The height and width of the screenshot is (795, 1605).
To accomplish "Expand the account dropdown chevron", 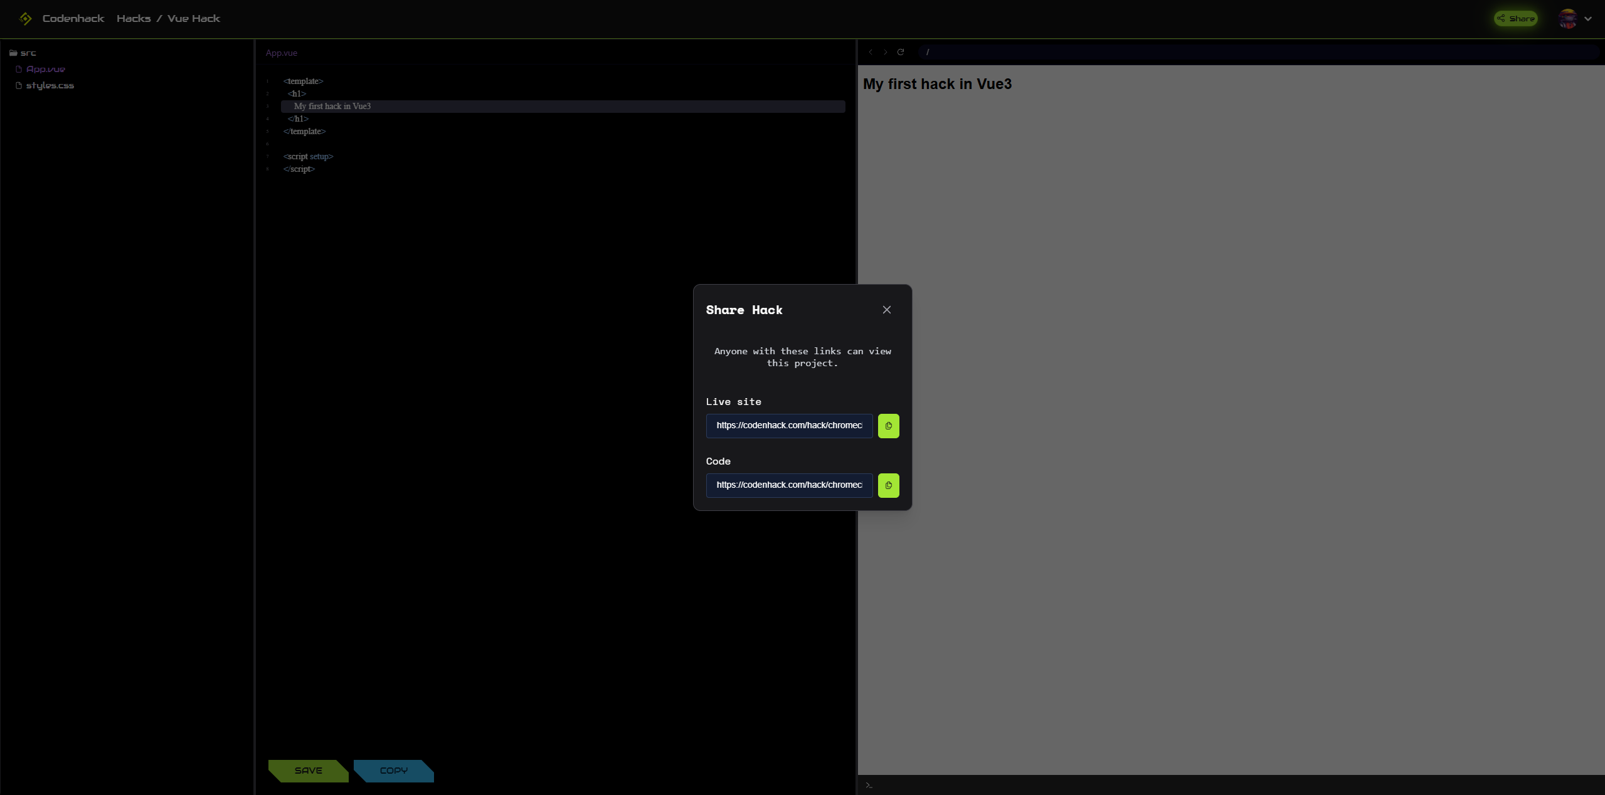I will coord(1588,19).
